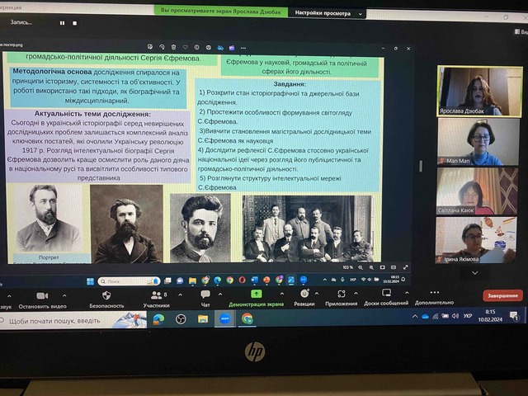Click the volume speaker icon in system tray

pos(455,316)
